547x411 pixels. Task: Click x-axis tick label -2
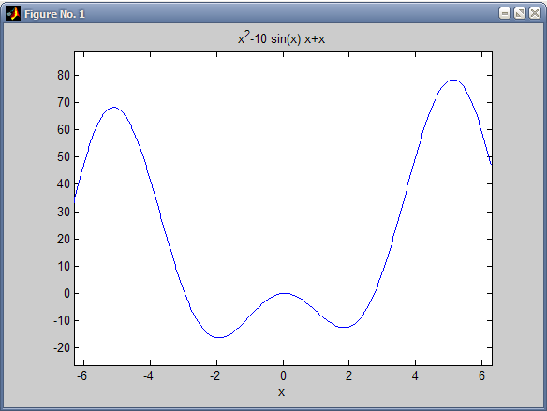click(214, 375)
